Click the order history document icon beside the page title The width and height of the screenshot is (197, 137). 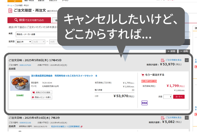click(10, 11)
